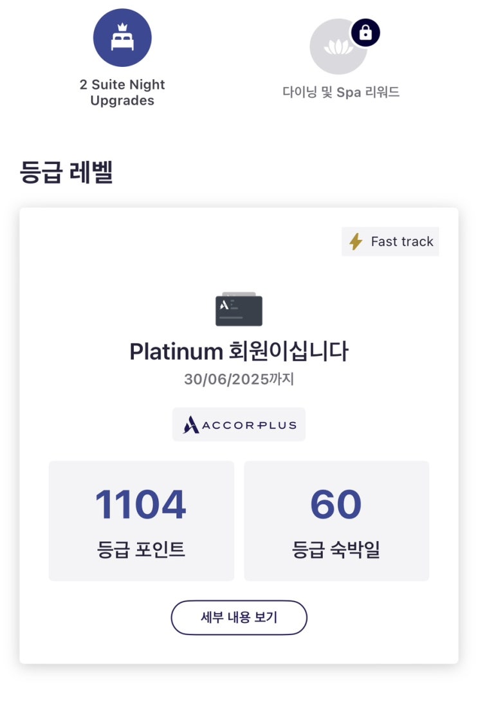Click the "등급 레벨" section heading
The width and height of the screenshot is (478, 702).
[67, 172]
